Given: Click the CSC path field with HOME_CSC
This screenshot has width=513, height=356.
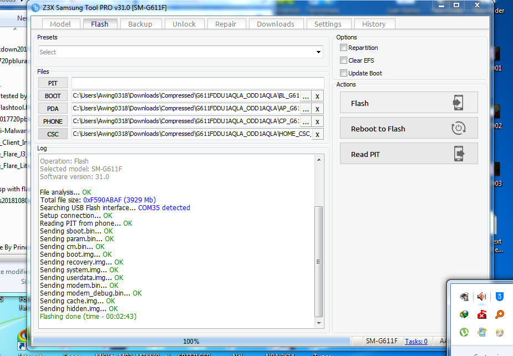Looking at the screenshot, I should click(191, 134).
